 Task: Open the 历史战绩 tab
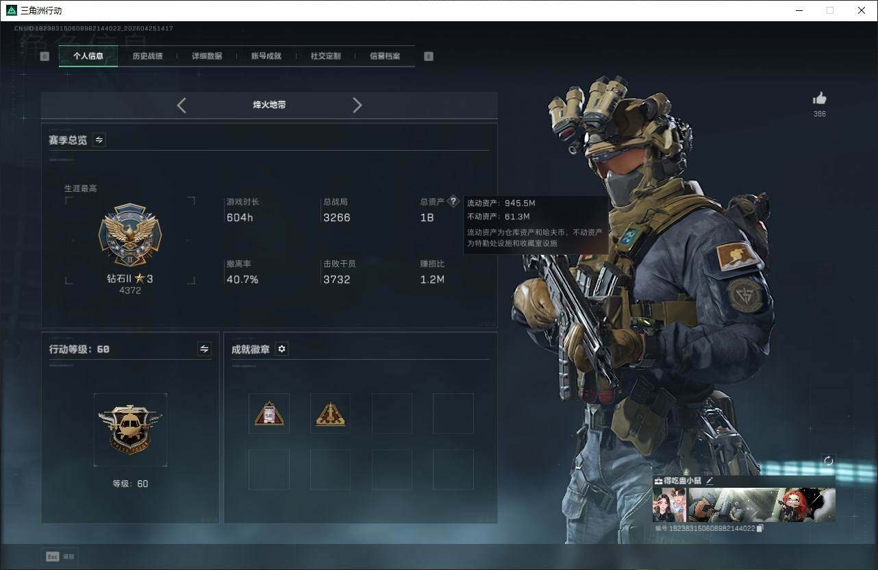(x=147, y=56)
